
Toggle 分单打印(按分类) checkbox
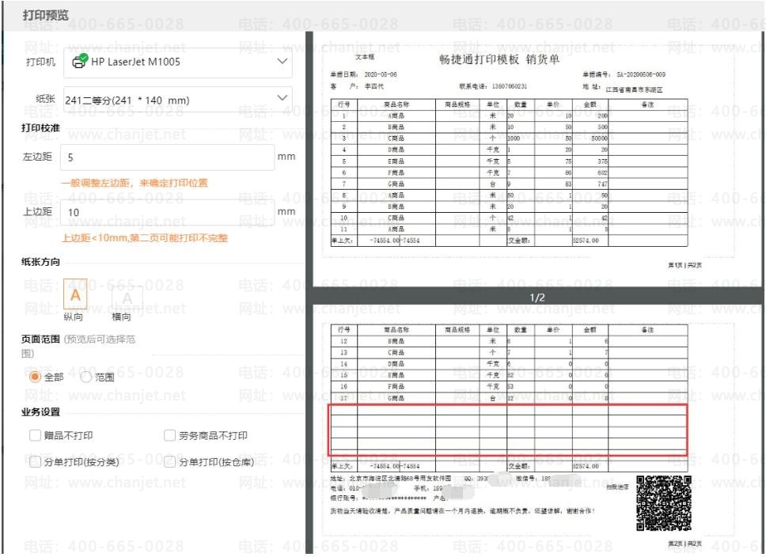click(35, 462)
